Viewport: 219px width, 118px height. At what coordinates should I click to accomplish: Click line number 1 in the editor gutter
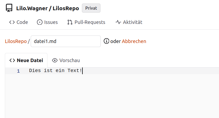click(18, 71)
